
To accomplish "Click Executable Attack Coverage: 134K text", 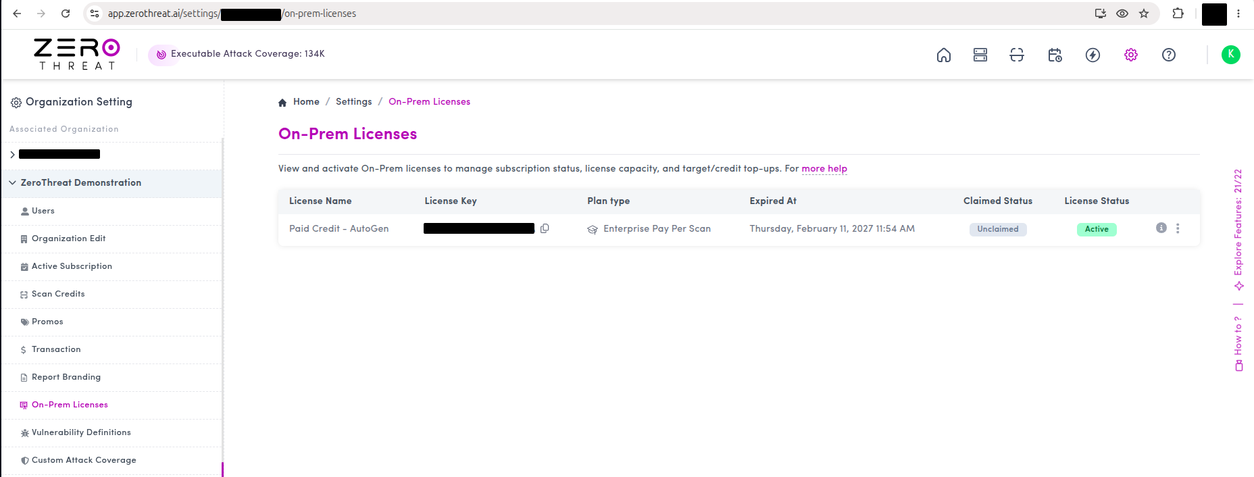I will point(248,54).
